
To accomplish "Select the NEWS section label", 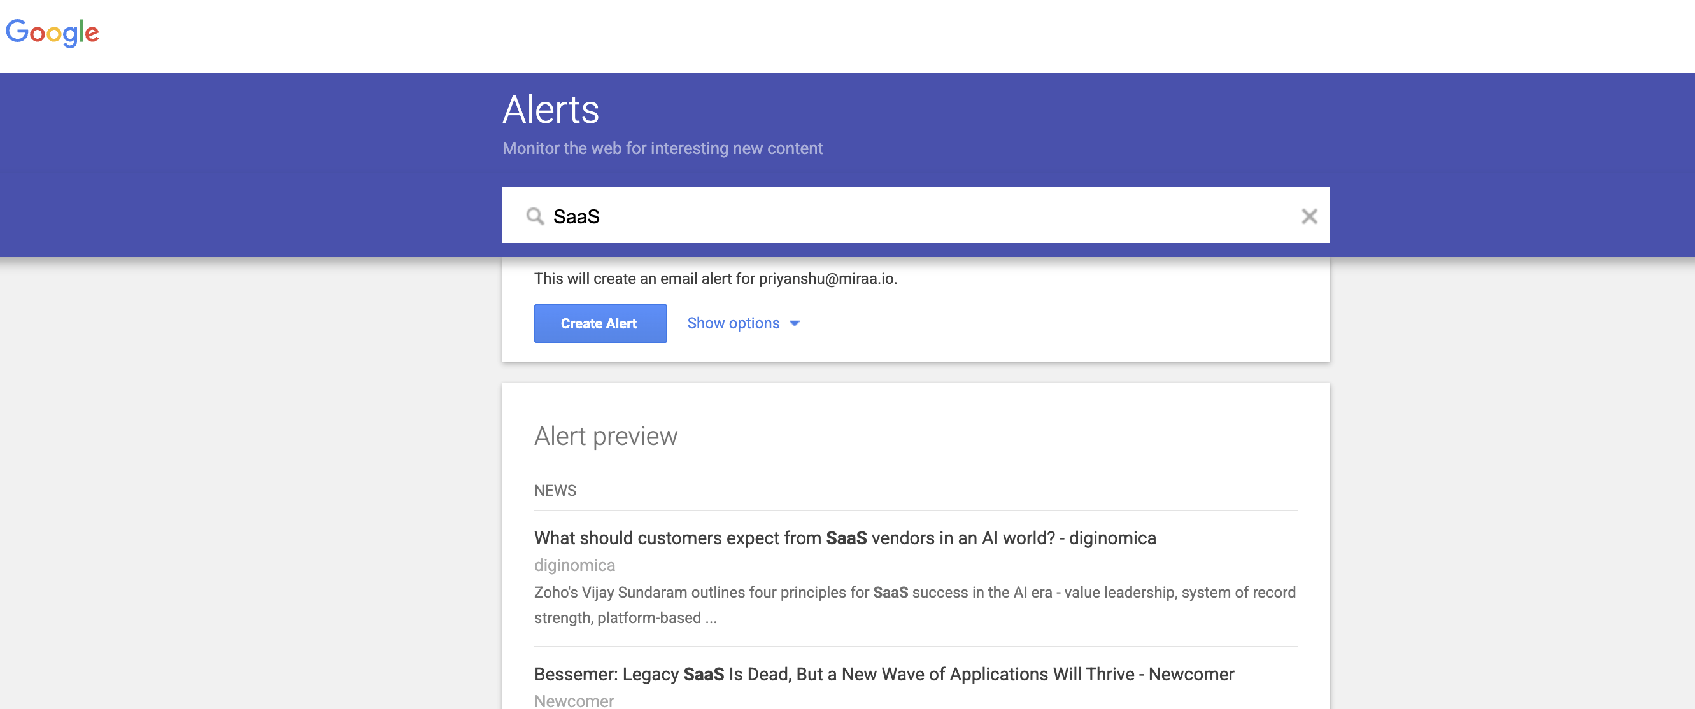I will point(555,491).
